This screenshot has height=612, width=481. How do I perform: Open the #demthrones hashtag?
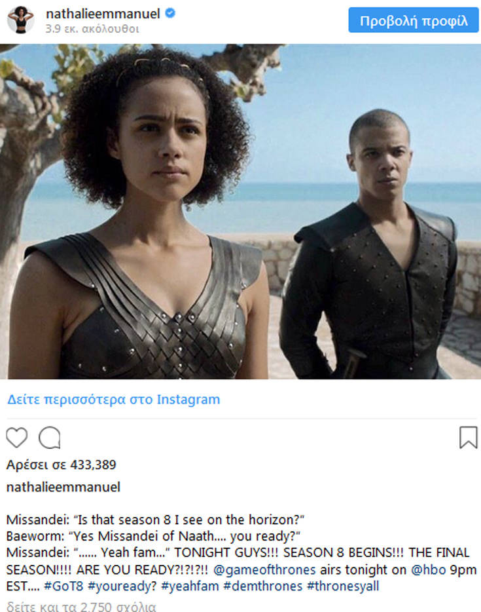pyautogui.click(x=262, y=586)
